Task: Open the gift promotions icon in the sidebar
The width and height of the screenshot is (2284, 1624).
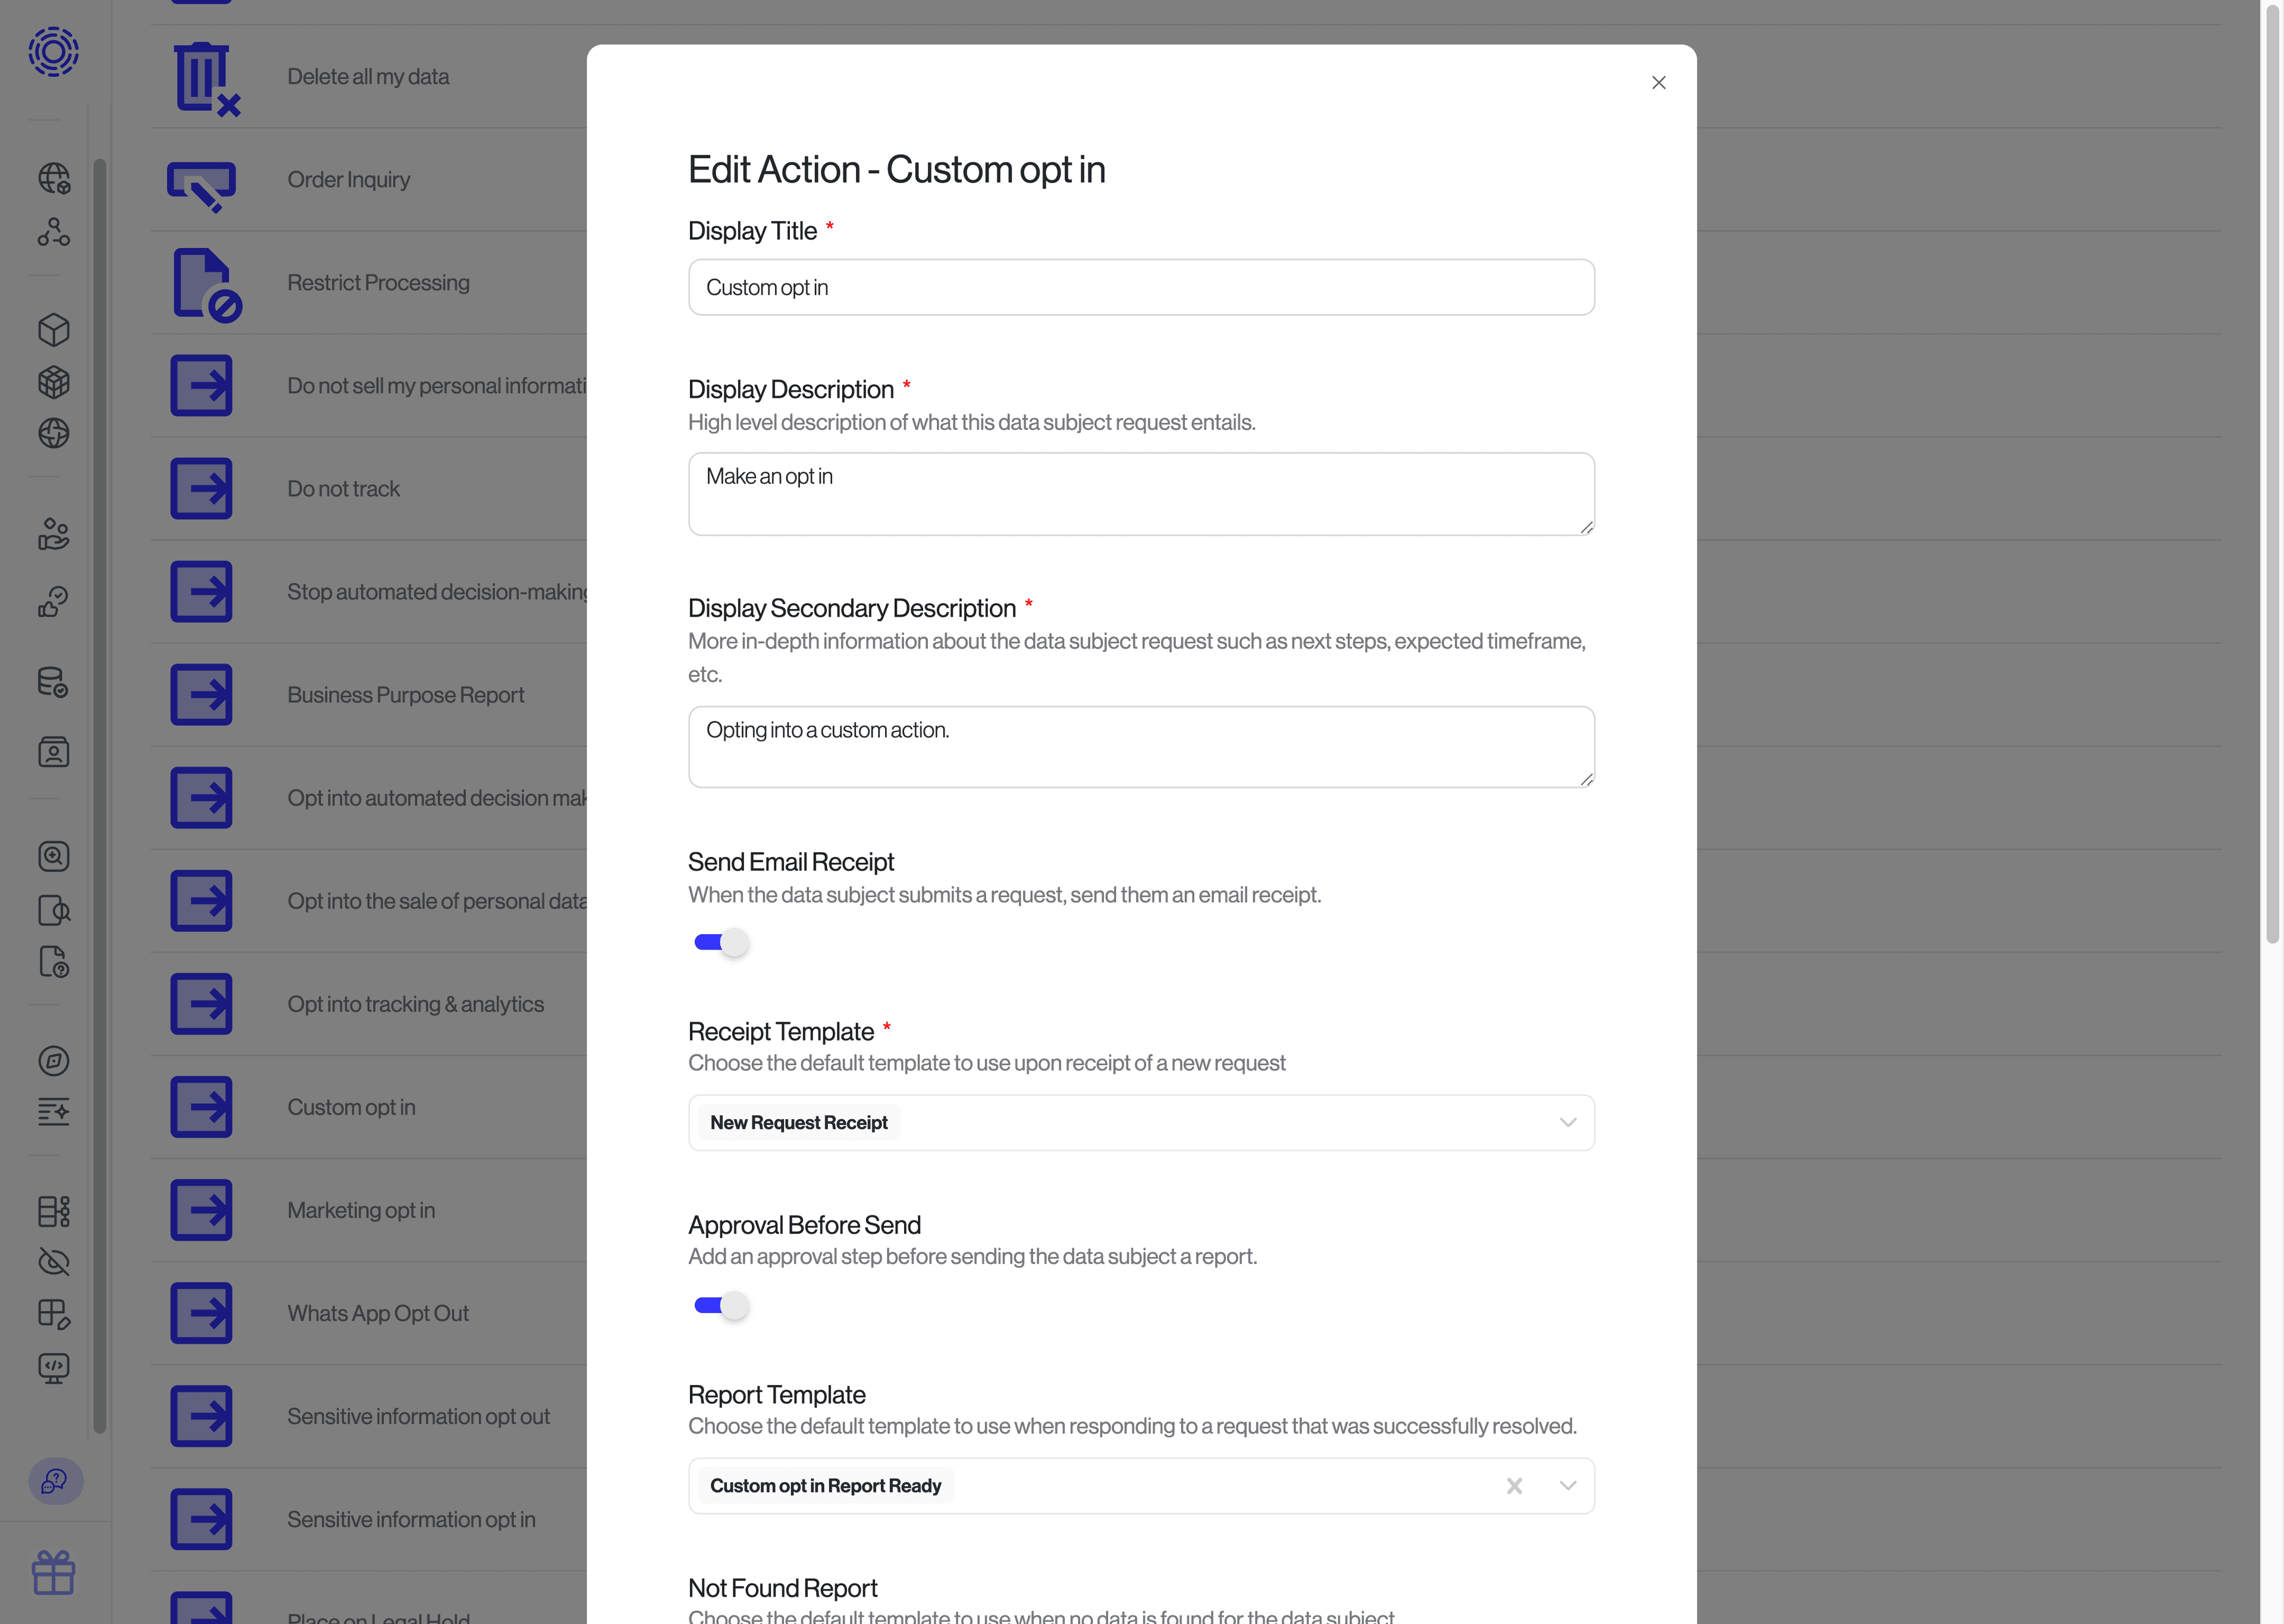Action: tap(53, 1573)
